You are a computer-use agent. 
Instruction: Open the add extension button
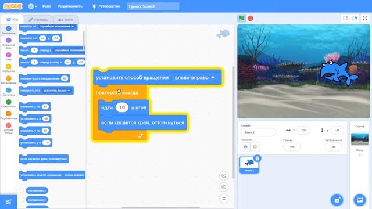point(9,201)
